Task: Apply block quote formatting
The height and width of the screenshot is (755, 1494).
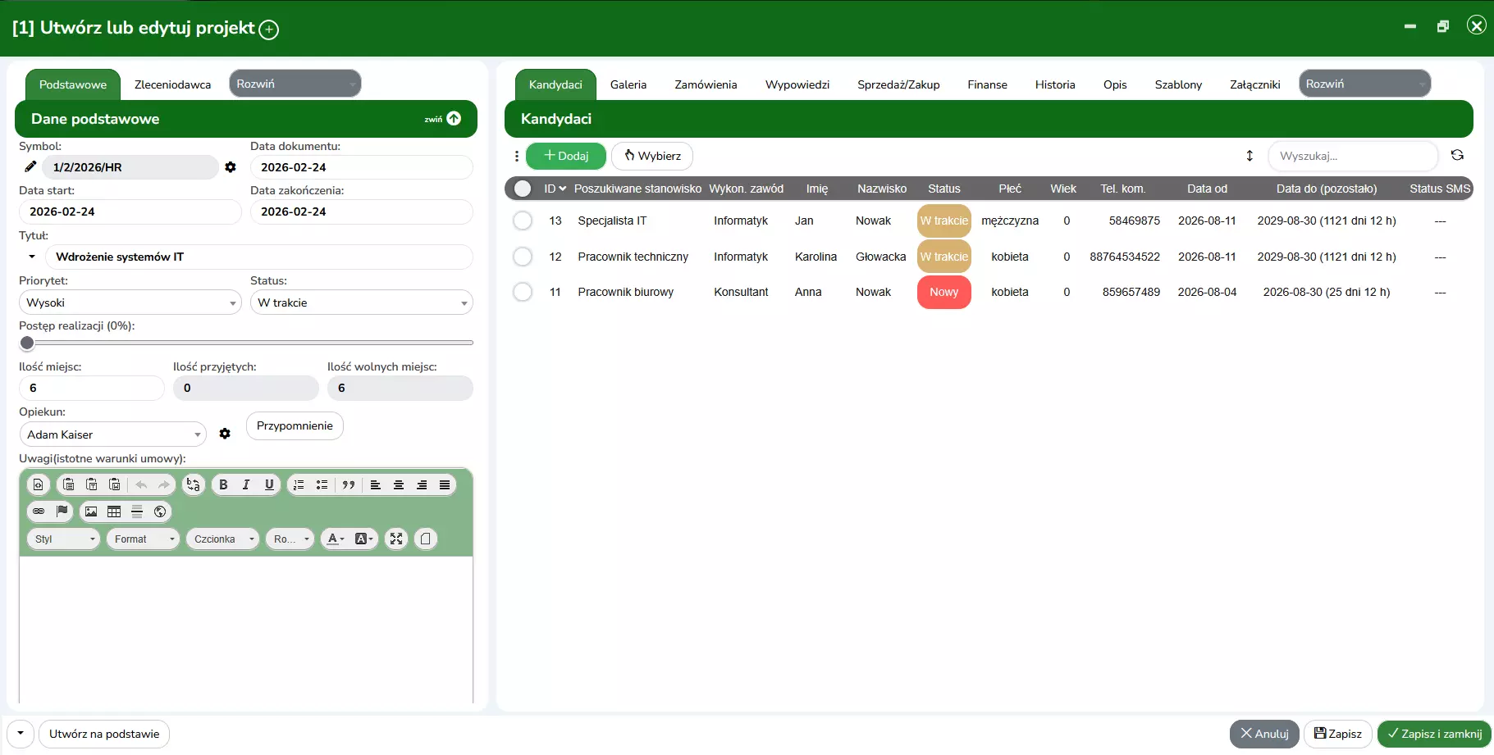Action: 349,484
